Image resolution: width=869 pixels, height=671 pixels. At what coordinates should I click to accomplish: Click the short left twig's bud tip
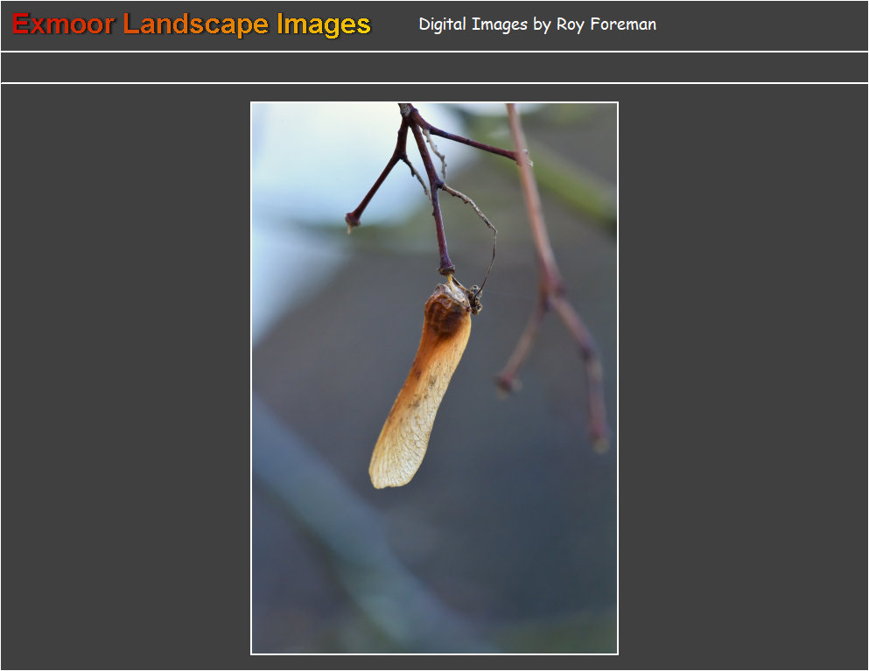[x=352, y=222]
